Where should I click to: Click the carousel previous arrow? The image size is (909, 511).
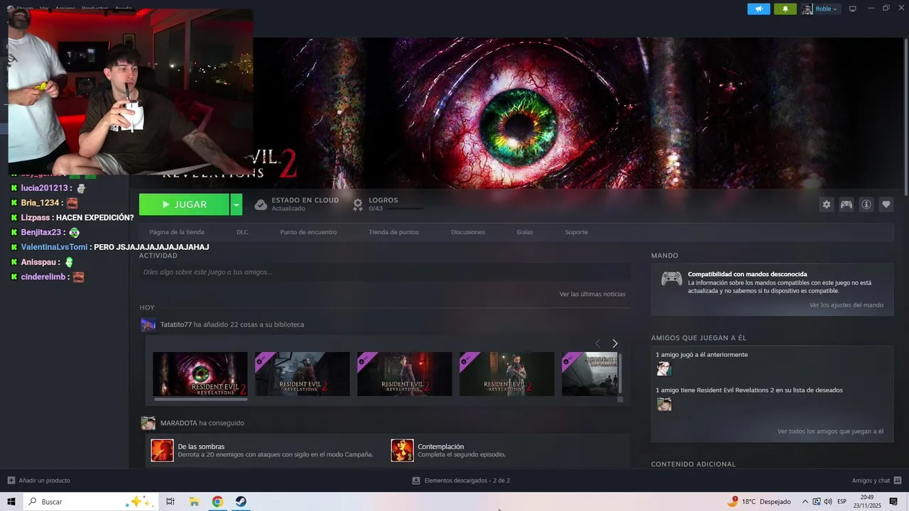point(597,344)
